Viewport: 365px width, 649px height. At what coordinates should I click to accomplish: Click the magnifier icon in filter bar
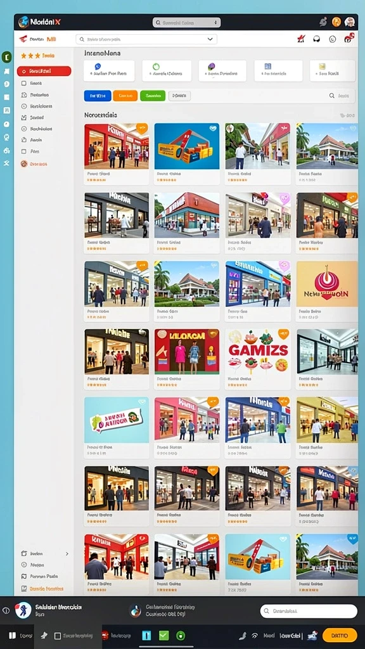pyautogui.click(x=332, y=96)
